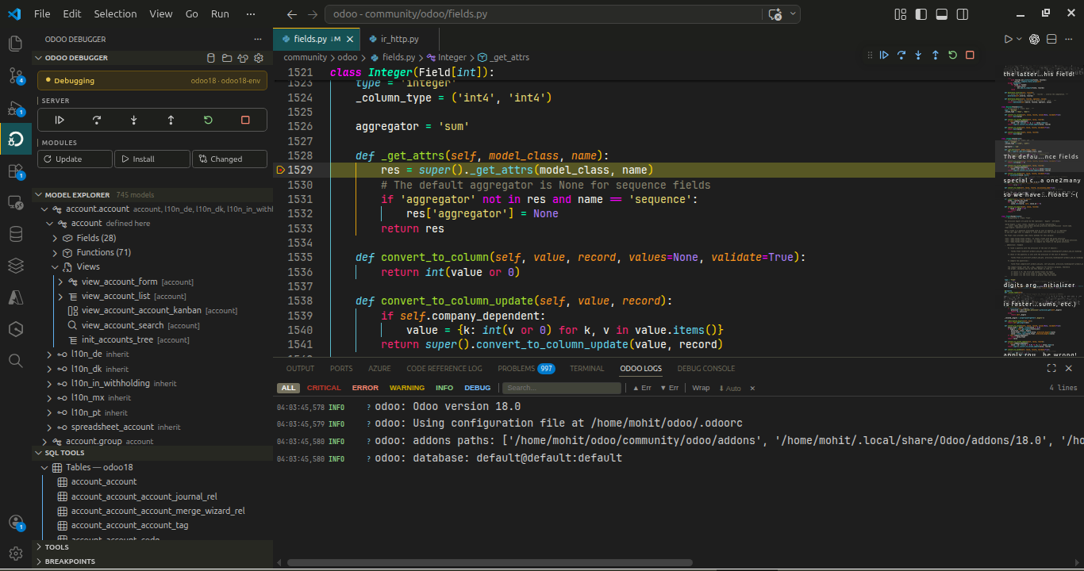Maximize the bottom panel size

point(1051,369)
